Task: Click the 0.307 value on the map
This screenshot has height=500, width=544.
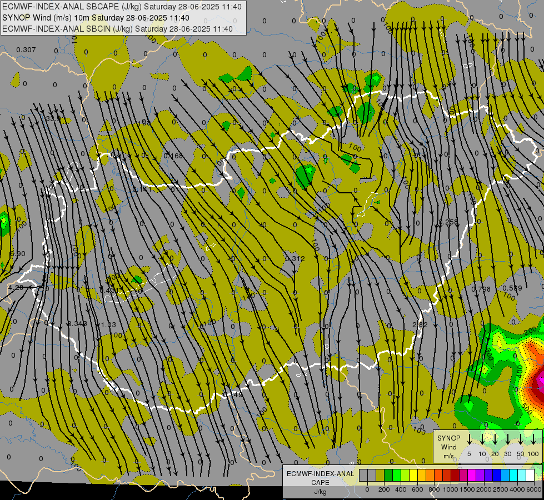Action: pyautogui.click(x=26, y=50)
